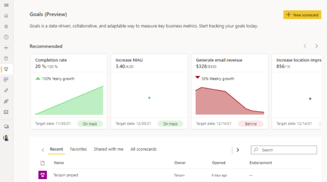Go to Home in sidebar
The width and height of the screenshot is (327, 182).
[6, 15]
